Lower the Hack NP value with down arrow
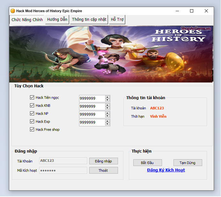This screenshot has width=221, height=197. [107, 116]
